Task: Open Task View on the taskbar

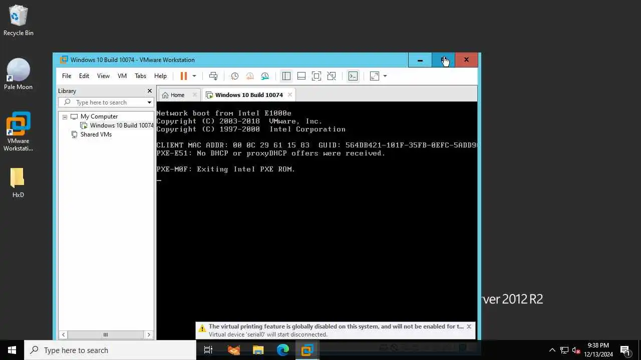Action: tap(208, 350)
